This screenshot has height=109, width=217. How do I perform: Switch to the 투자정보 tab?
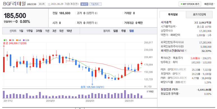point(173,14)
